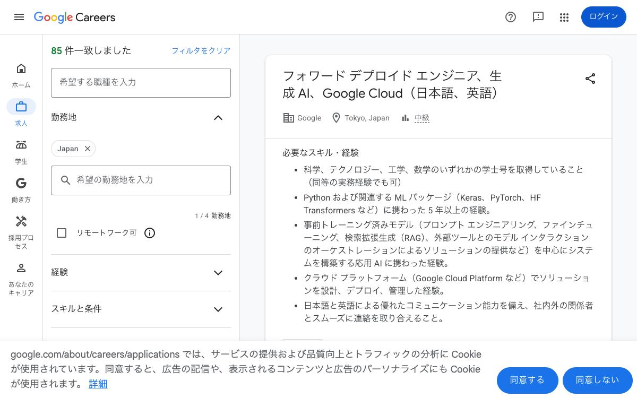Click the Google company building icon
This screenshot has width=637, height=398.
288,118
